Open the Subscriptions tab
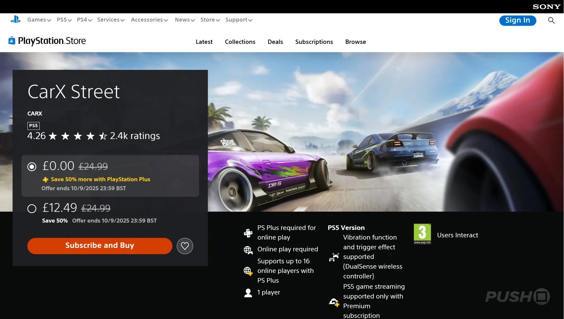 coord(314,42)
